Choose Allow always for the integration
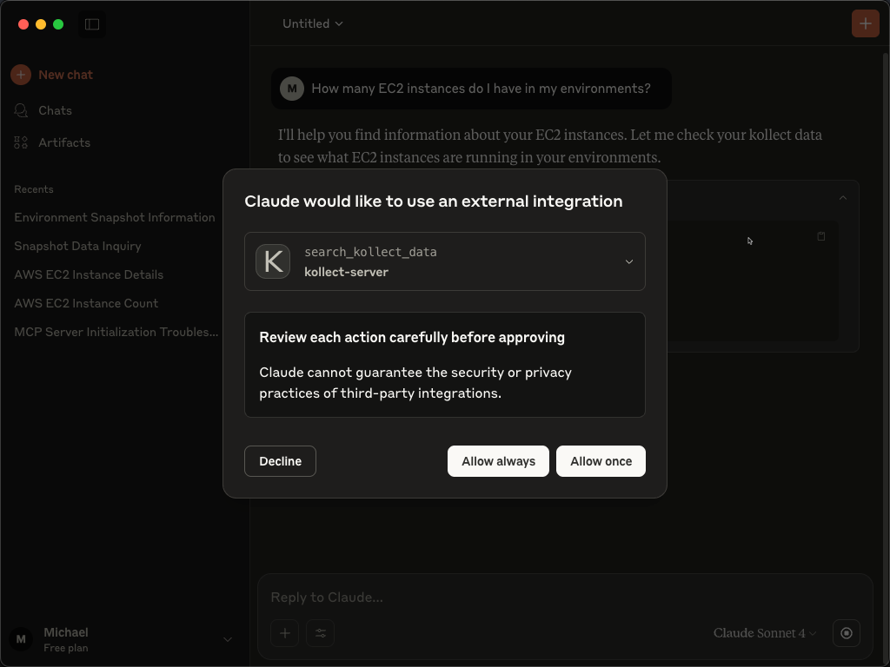Viewport: 890px width, 667px height. tap(498, 461)
